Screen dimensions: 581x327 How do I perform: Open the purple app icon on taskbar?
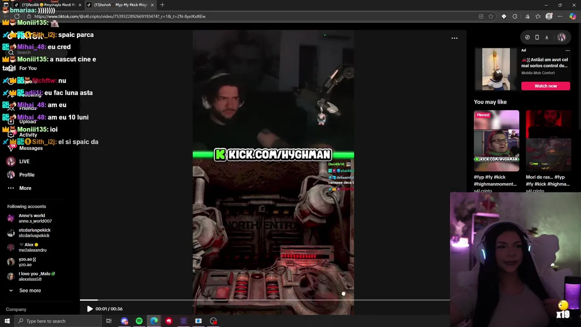(183, 321)
